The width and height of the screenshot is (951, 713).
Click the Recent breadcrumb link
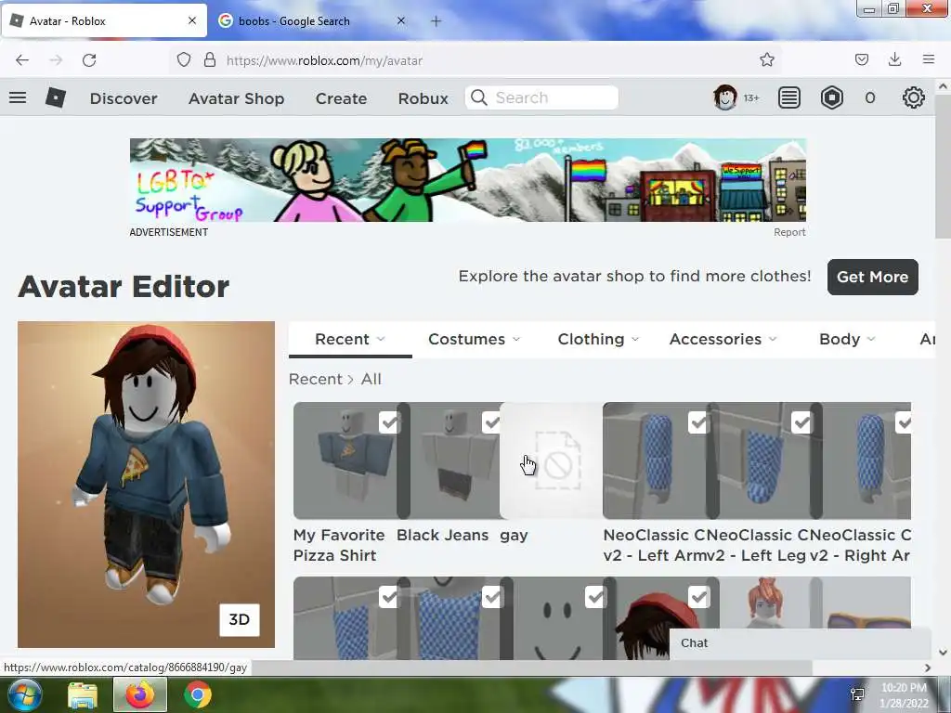316,379
